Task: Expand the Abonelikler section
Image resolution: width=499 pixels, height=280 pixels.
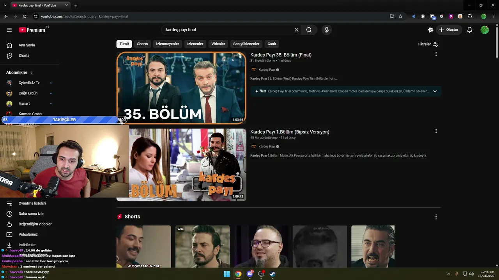Action: click(x=19, y=73)
